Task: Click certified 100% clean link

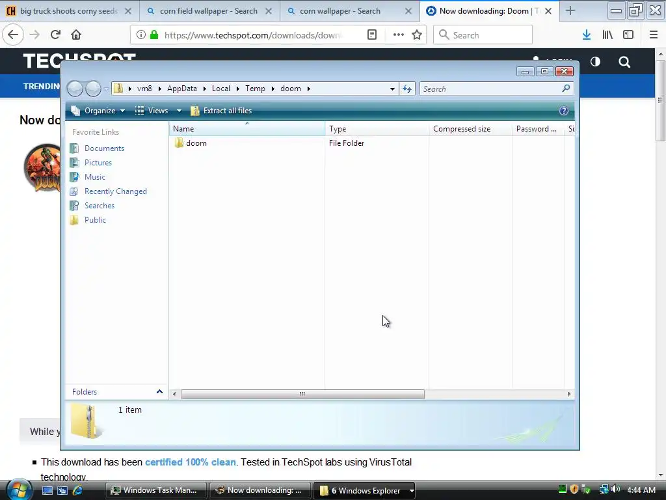Action: tap(191, 462)
